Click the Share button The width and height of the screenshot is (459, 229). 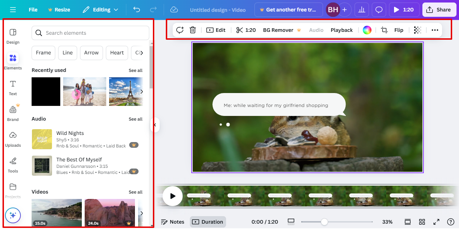(439, 10)
